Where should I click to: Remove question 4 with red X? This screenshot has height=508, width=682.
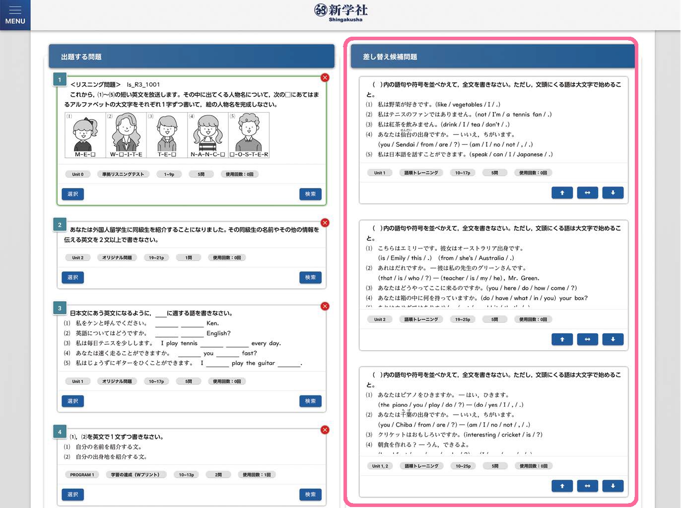coord(325,430)
